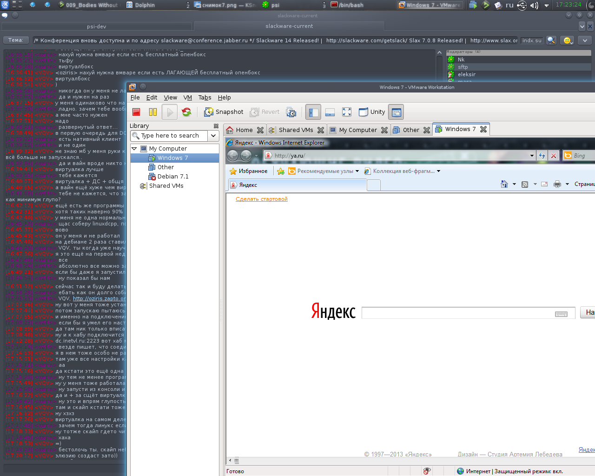Open Коллекция веб-фрагментов dropdown
The image size is (595, 476).
click(402, 171)
